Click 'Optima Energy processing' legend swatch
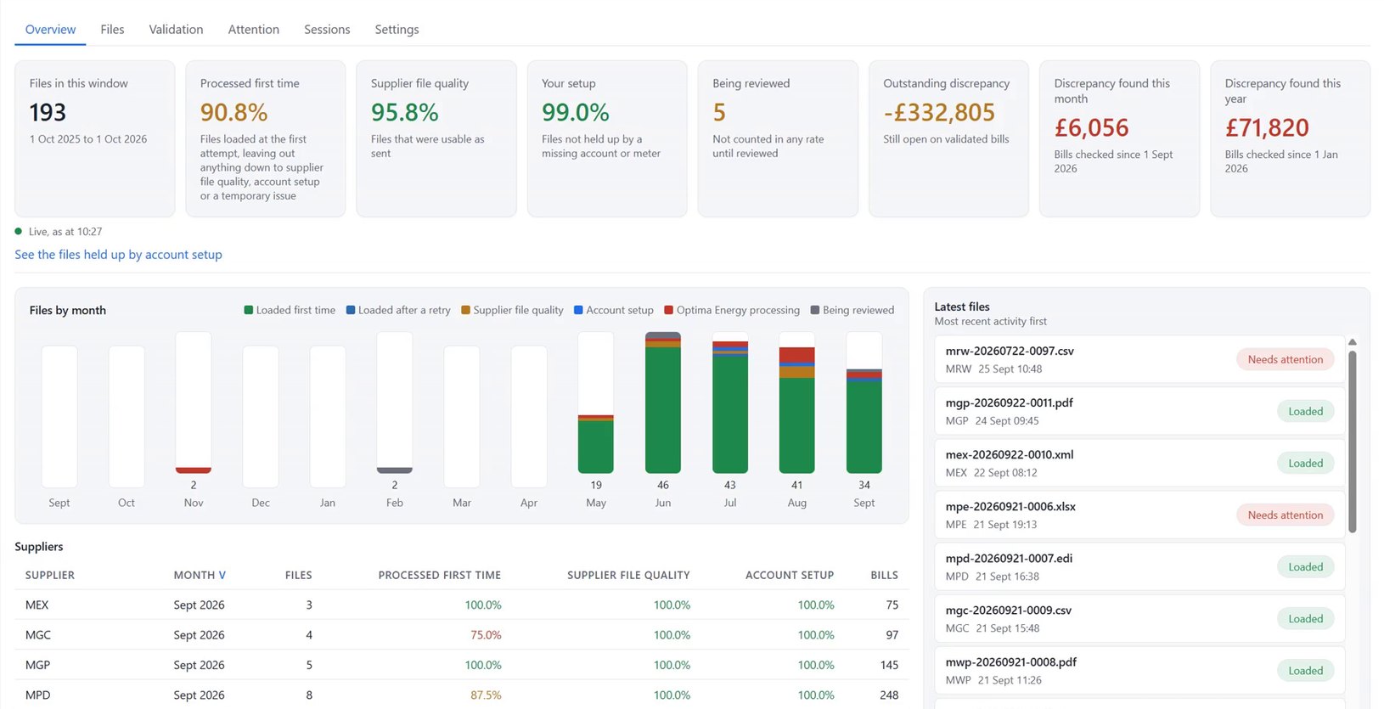 (669, 310)
